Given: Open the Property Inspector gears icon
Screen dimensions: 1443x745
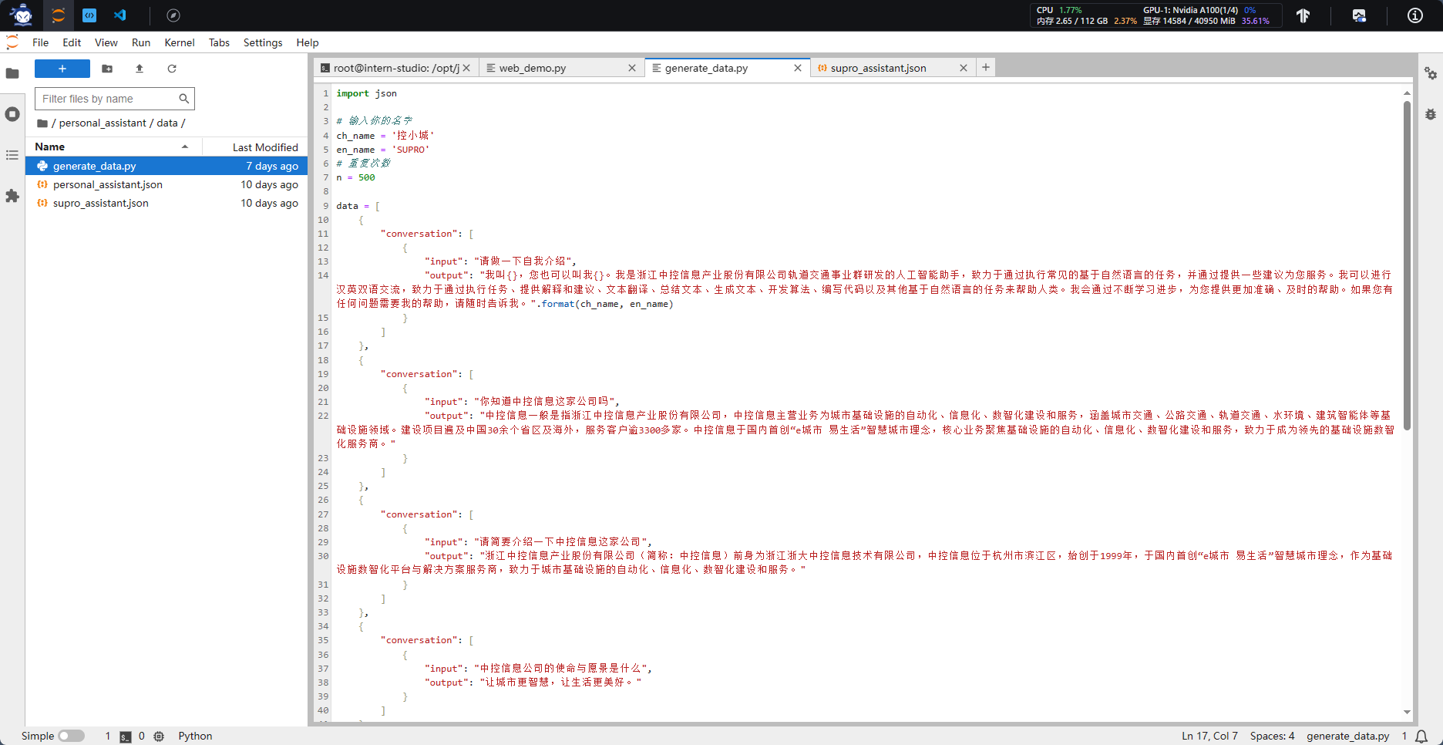Looking at the screenshot, I should click(1431, 73).
